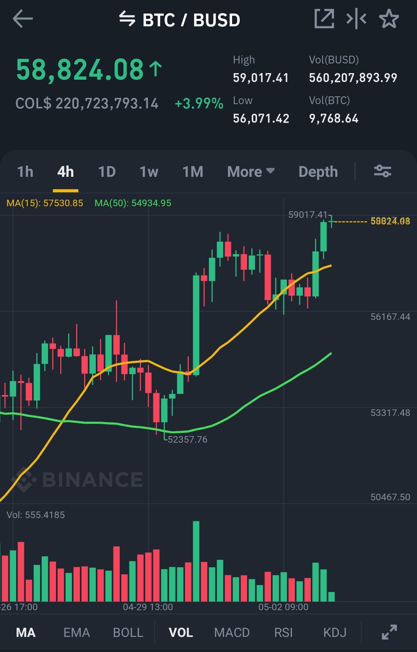Screen dimensions: 417x652
Task: Toggle the VOL sub-indicator
Action: click(x=181, y=632)
